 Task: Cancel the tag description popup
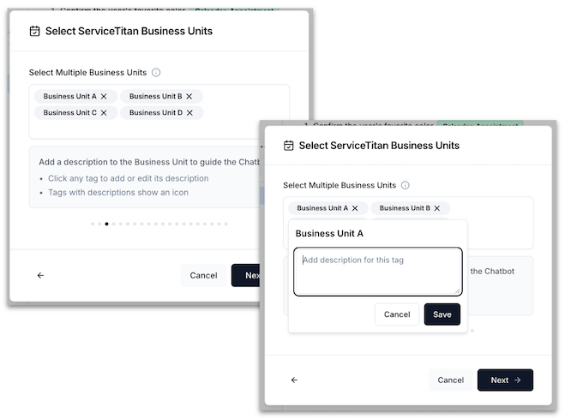pyautogui.click(x=397, y=314)
